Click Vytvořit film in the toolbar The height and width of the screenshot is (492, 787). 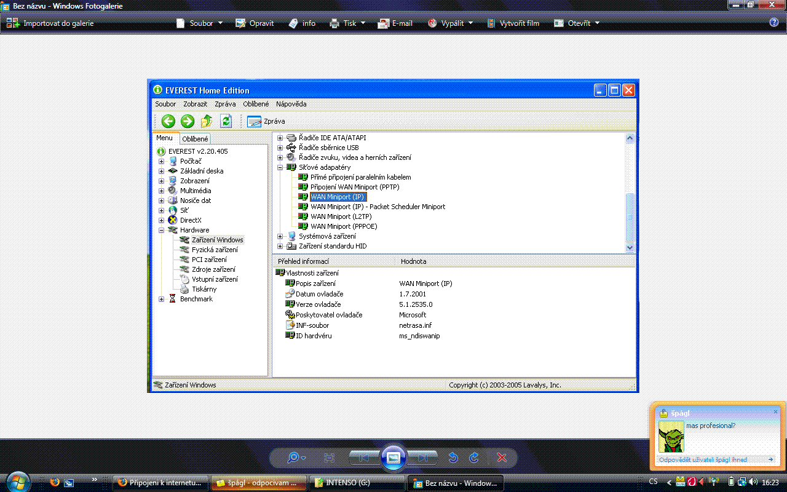point(513,23)
